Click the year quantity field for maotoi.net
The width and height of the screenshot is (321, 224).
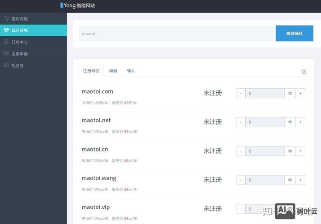[x=264, y=122]
